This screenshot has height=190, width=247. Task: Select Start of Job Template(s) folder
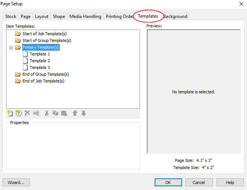44,34
